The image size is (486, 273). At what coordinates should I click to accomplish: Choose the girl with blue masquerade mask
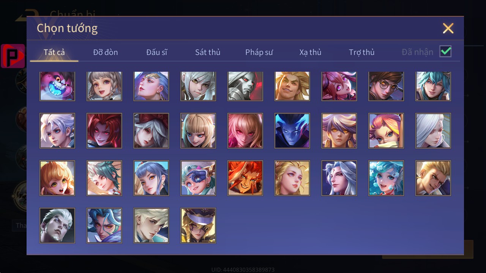point(198,178)
